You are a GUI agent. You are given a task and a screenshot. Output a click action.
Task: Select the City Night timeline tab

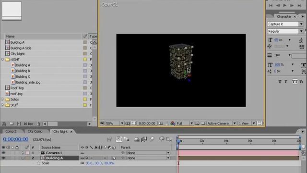pyautogui.click(x=60, y=131)
